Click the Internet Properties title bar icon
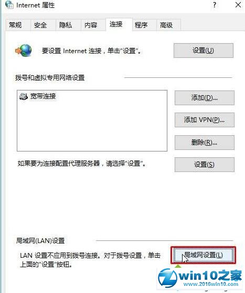The width and height of the screenshot is (245, 293). click(9, 5)
